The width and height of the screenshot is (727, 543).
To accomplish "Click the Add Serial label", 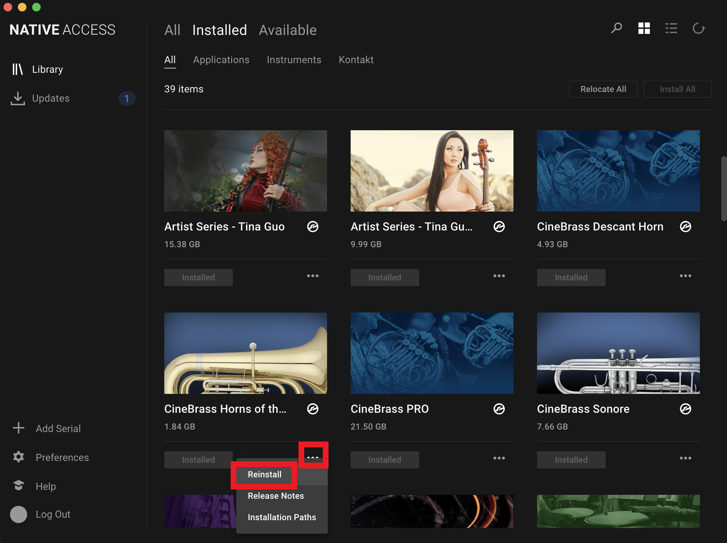I will pos(58,428).
